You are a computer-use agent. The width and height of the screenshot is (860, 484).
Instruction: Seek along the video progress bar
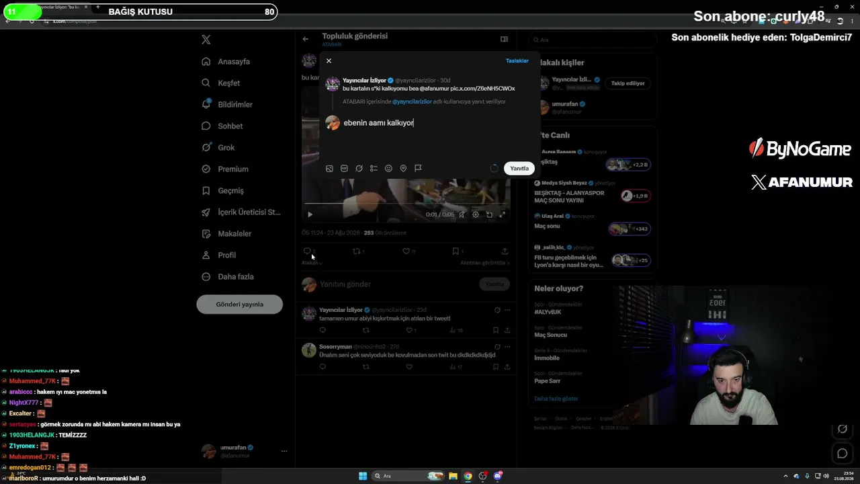405,203
